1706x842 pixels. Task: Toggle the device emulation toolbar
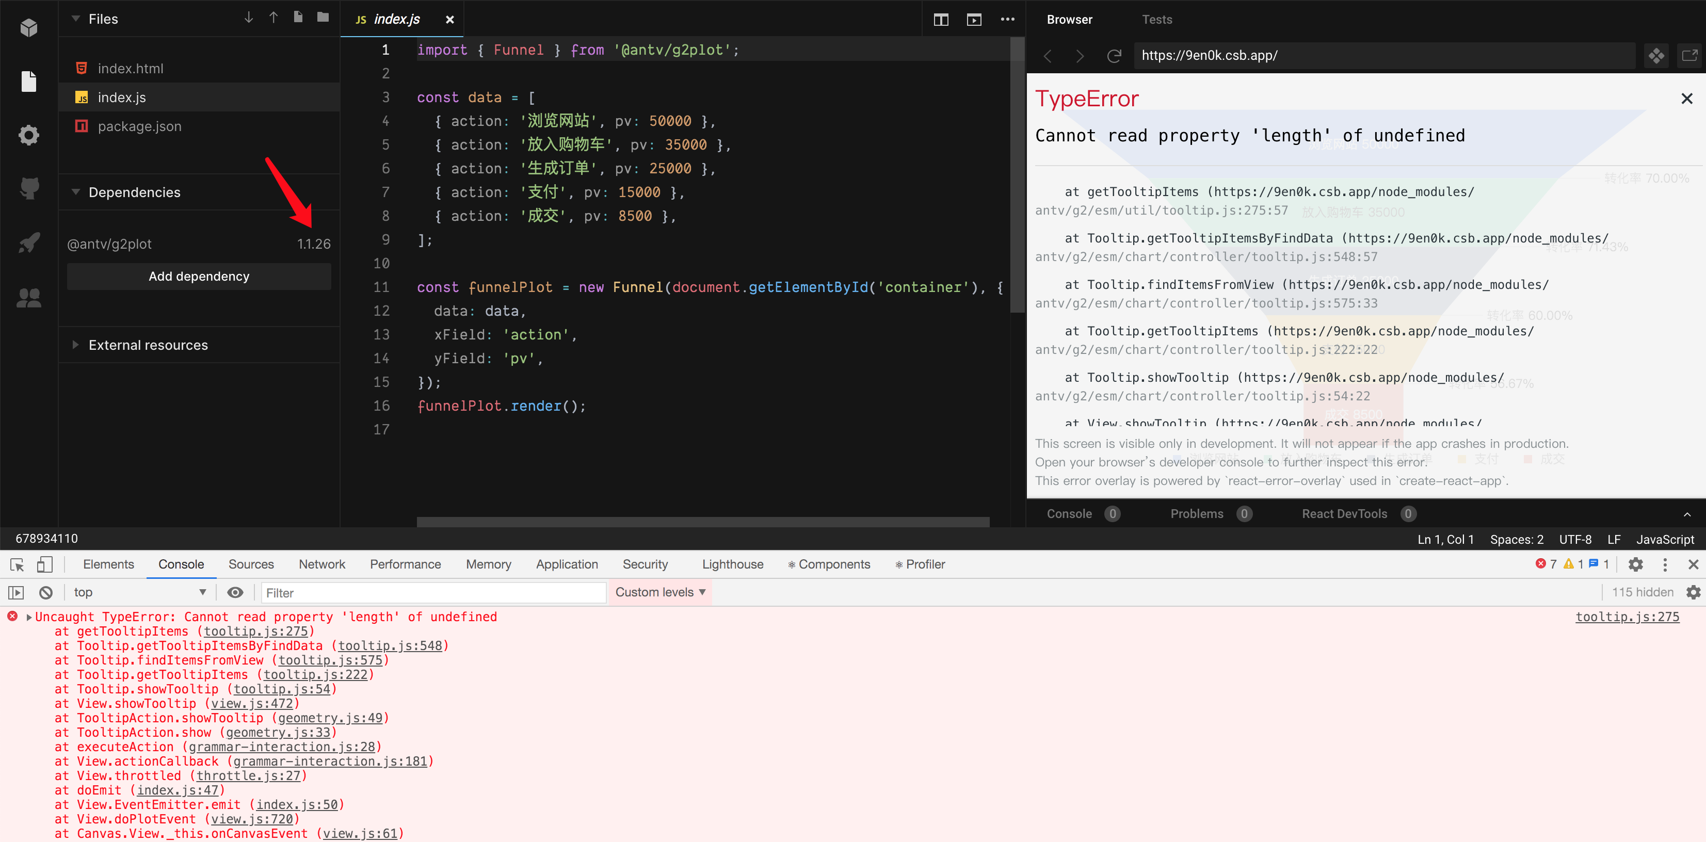tap(45, 564)
